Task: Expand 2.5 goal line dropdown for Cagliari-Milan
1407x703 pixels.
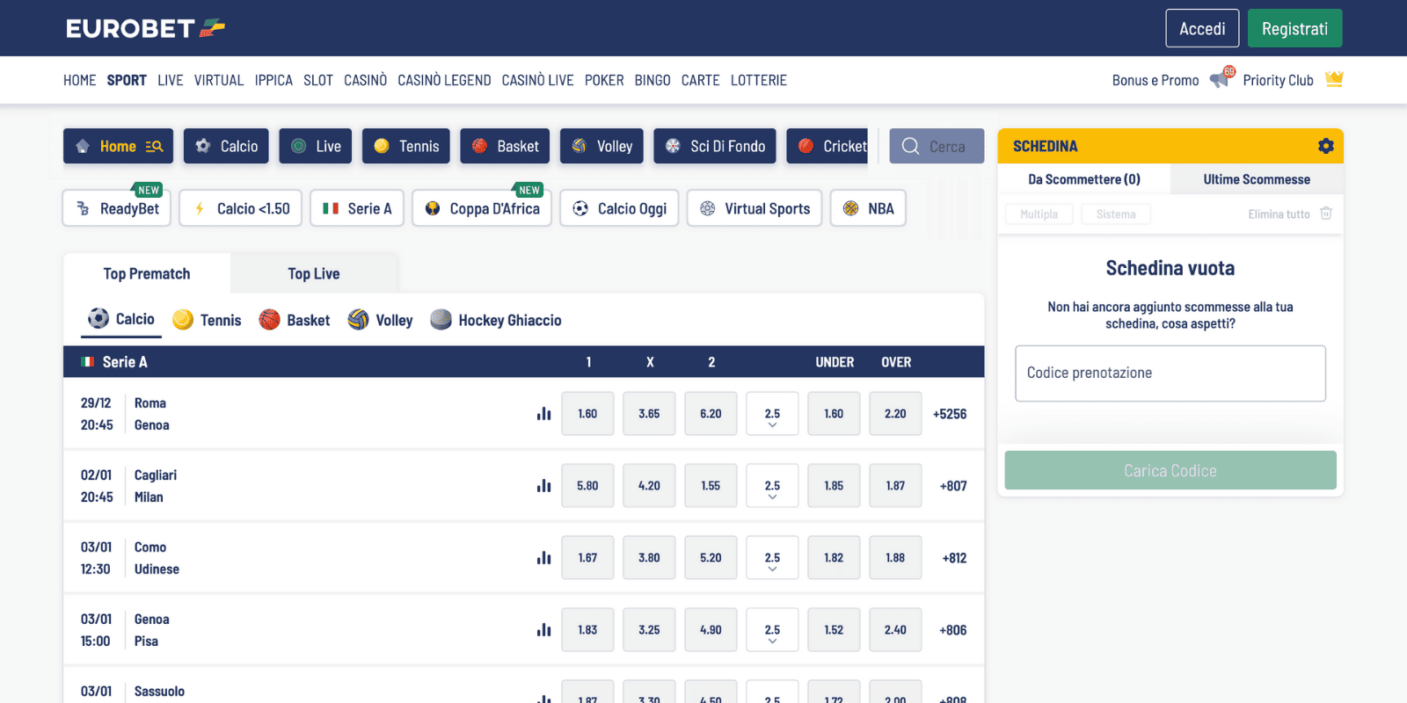Action: coord(772,486)
